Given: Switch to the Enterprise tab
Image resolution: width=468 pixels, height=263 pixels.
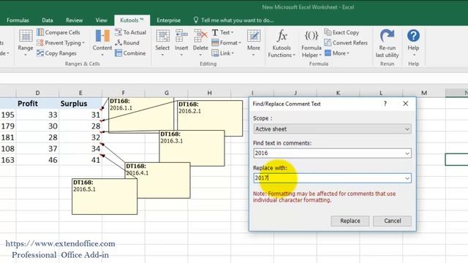Looking at the screenshot, I should coord(168,20).
